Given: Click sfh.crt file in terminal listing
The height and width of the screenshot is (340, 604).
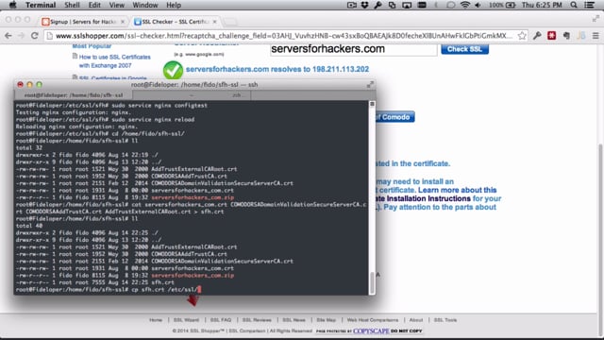Looking at the screenshot, I should tap(162, 282).
